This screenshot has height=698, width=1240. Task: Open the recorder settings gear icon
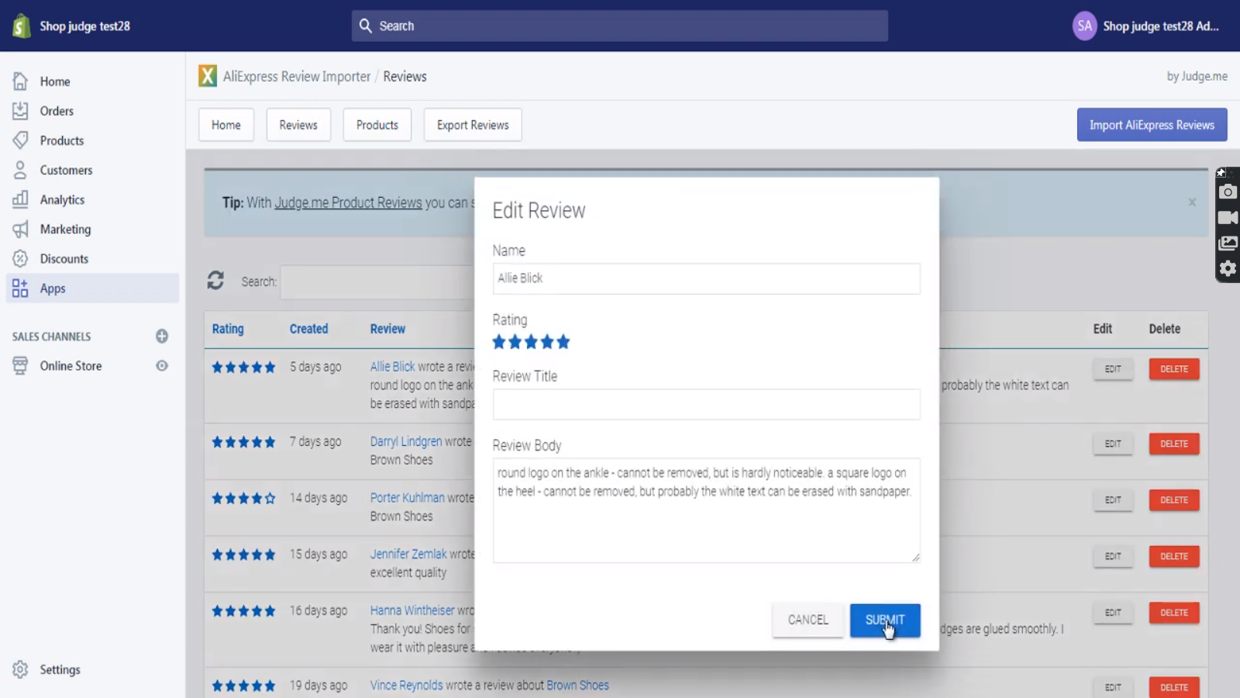coord(1228,269)
